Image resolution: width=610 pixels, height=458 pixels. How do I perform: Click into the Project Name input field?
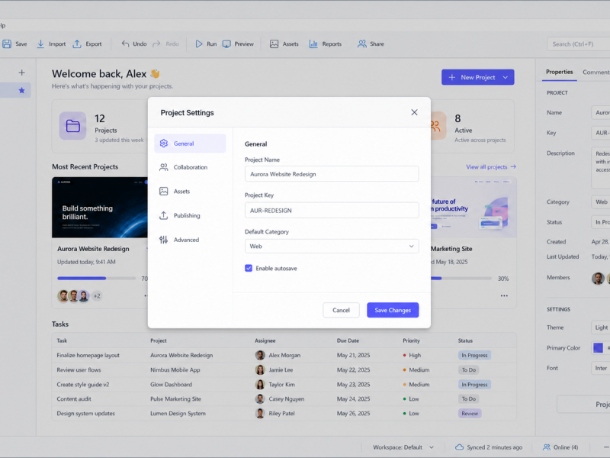(x=332, y=174)
